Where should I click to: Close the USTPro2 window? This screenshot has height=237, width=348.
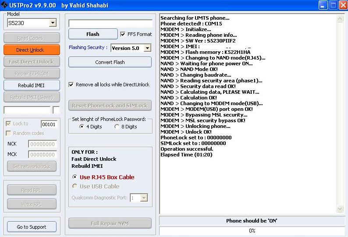tap(342, 5)
